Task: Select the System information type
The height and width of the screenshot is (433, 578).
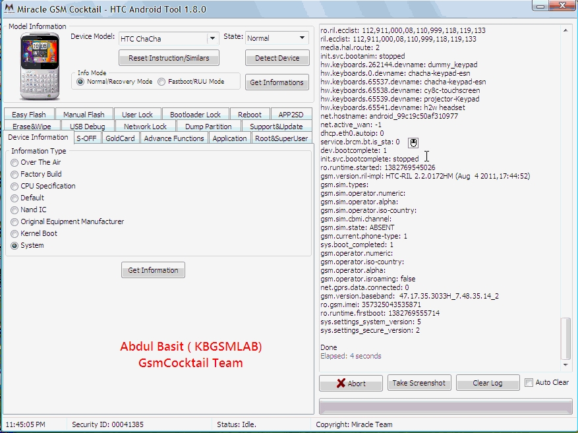Action: point(14,246)
